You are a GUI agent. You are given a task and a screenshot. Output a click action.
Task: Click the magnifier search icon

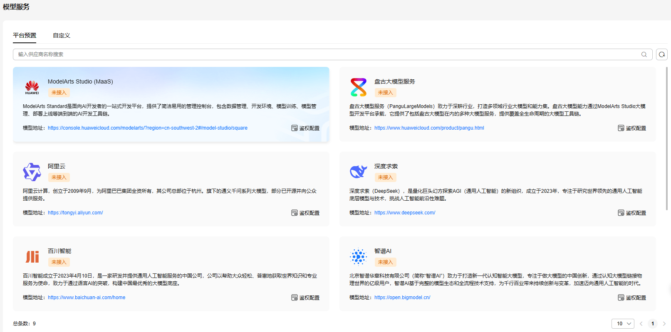coord(644,54)
